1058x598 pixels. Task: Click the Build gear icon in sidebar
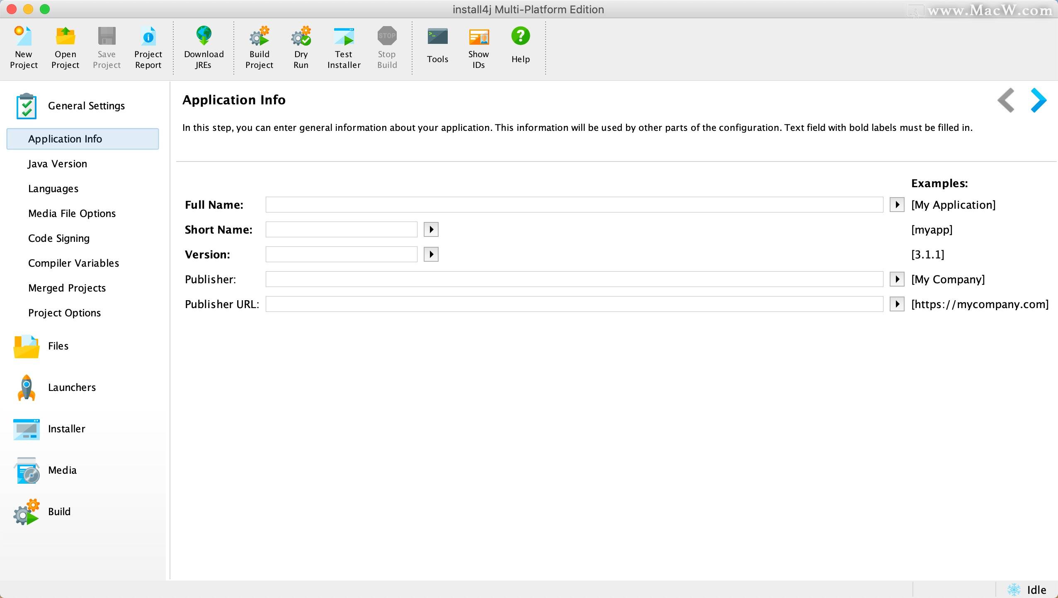pyautogui.click(x=27, y=512)
